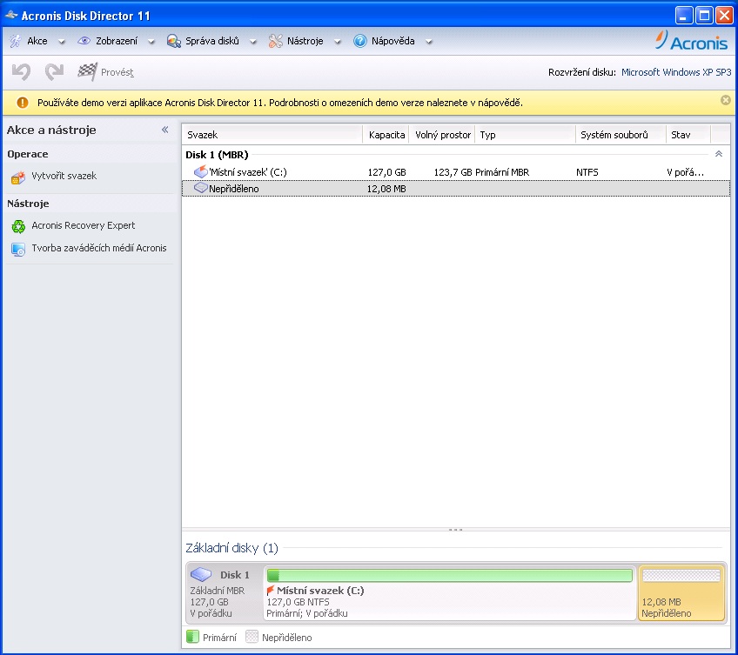Click the Nepřiděleno hatched legend swatch
The height and width of the screenshot is (655, 738).
(x=252, y=637)
